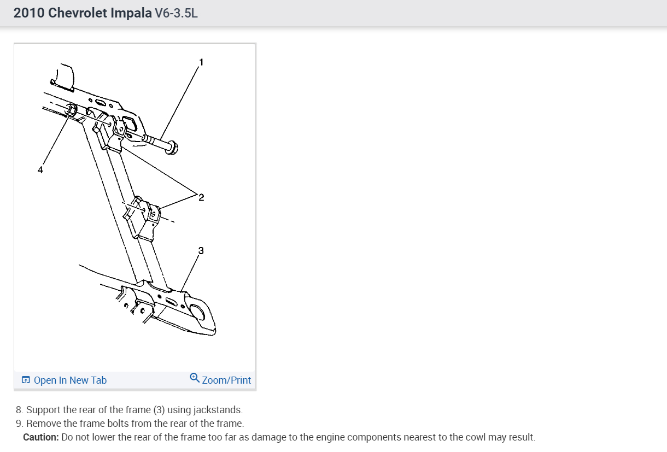Click the middle bracket on the frame rail
The width and height of the screenshot is (667, 452).
(x=142, y=216)
